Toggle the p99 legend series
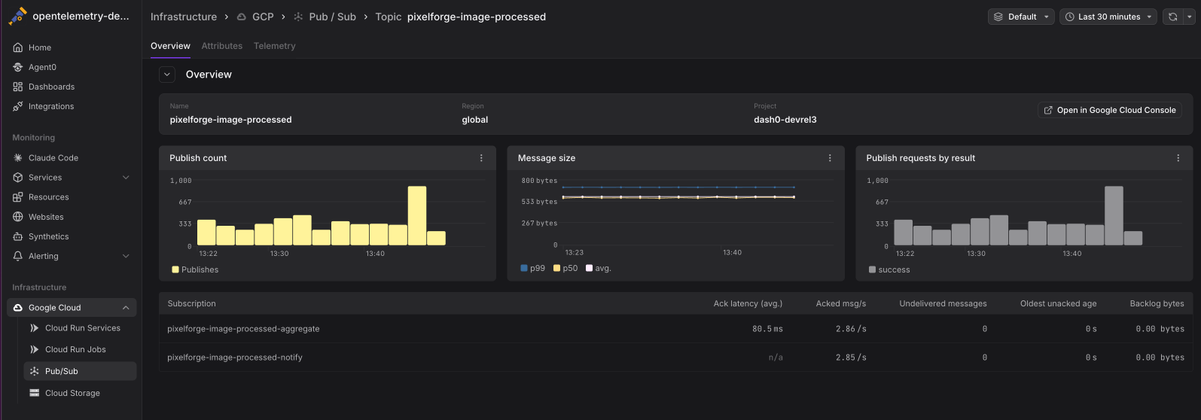Screen dimensions: 1201x420 (532, 268)
